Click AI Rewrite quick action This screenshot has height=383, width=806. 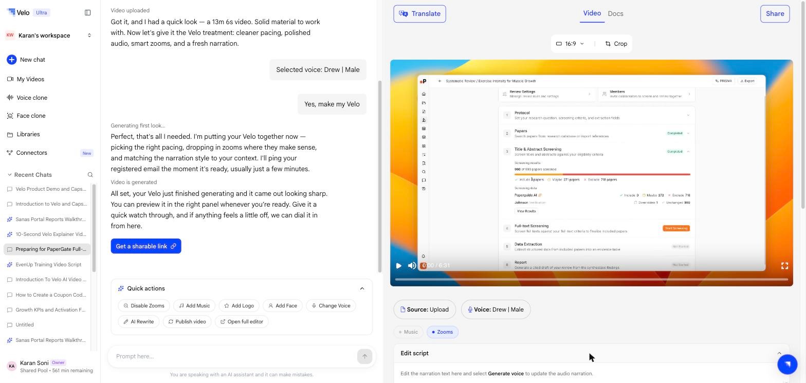(139, 322)
